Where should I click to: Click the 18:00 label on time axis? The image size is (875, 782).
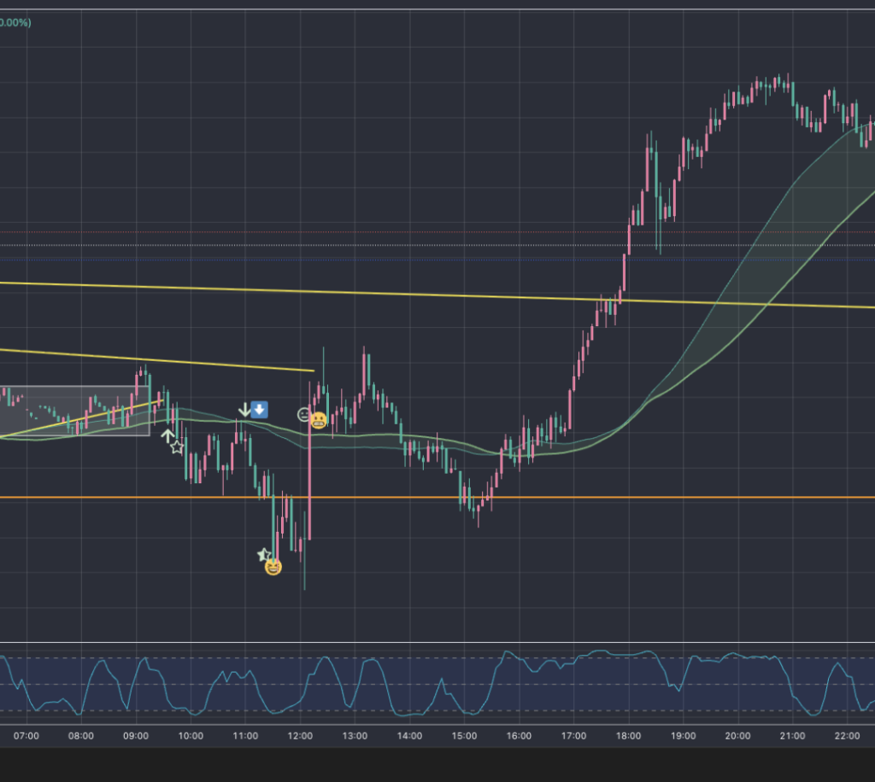(x=628, y=736)
